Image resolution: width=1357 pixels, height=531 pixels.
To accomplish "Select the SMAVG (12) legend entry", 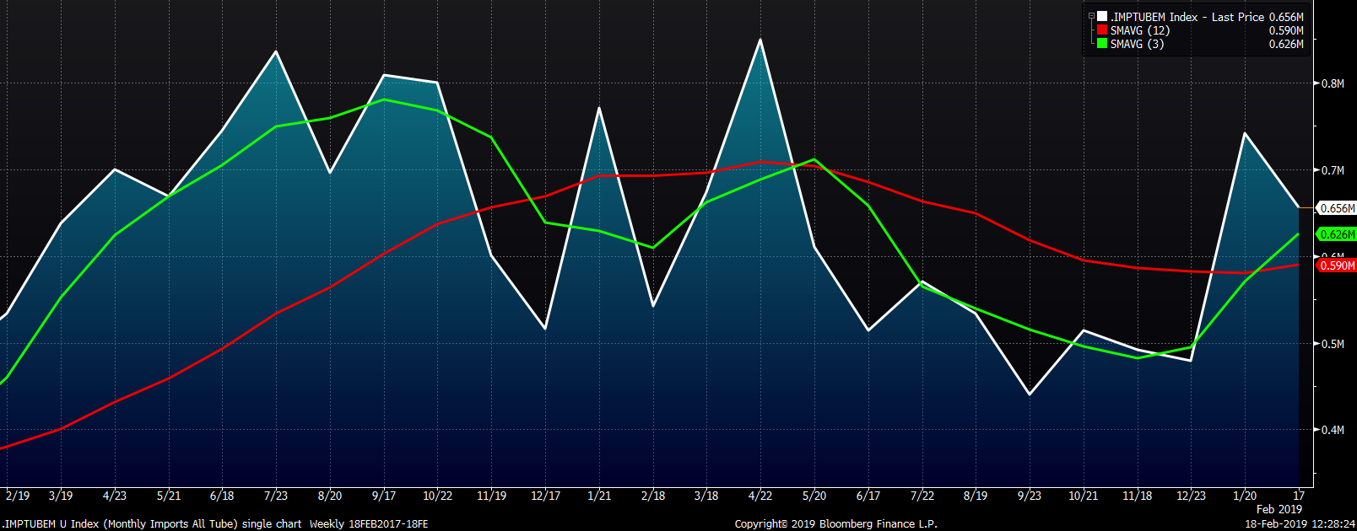I will point(1139,30).
